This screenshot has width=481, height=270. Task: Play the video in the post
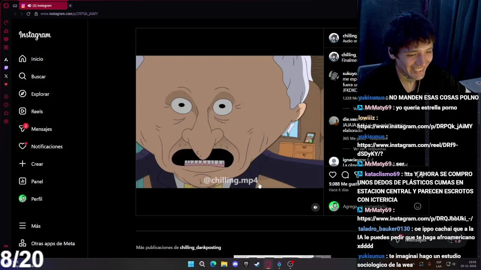[x=230, y=122]
